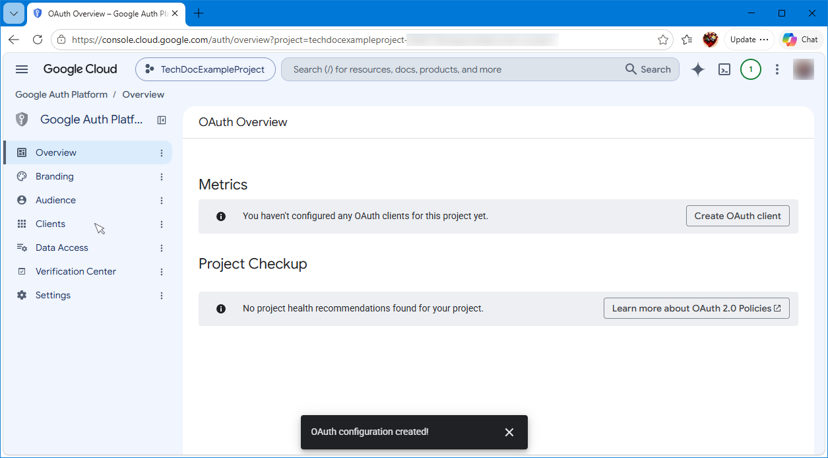Click the browser profile avatar icon

click(710, 40)
